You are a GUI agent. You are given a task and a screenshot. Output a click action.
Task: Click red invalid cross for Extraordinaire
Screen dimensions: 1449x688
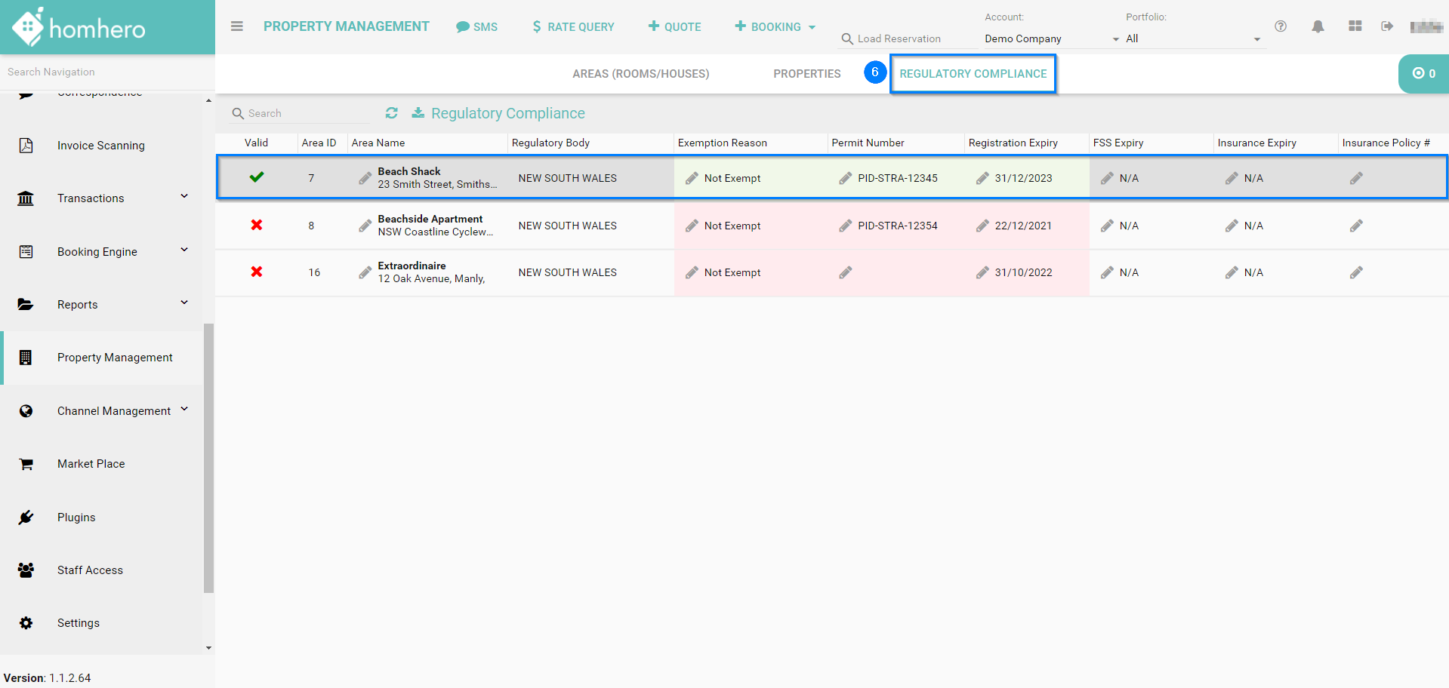pos(257,272)
